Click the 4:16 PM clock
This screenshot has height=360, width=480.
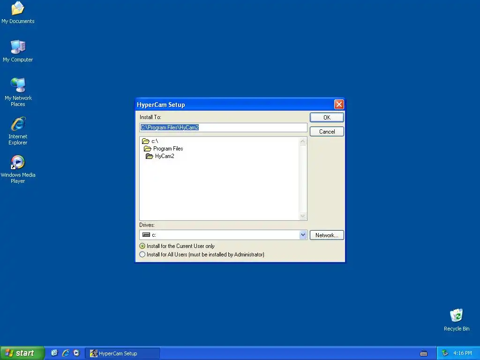[x=462, y=353]
